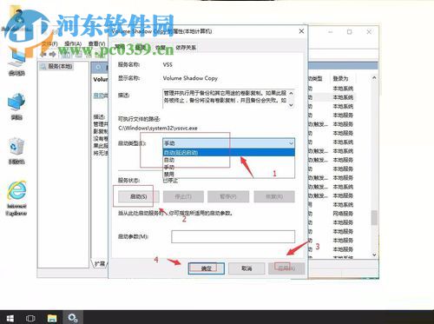Cancel the dialog with 取消 button
434x324 pixels.
coord(247,268)
